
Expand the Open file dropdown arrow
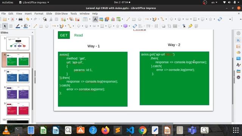(9, 19)
